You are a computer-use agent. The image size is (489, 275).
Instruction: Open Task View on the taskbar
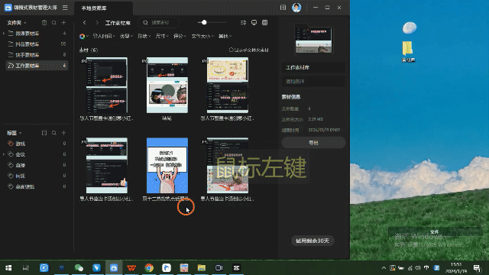click(x=25, y=268)
